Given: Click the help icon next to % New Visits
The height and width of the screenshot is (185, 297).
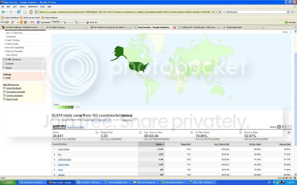Looking at the screenshot, I should pos(240,133).
